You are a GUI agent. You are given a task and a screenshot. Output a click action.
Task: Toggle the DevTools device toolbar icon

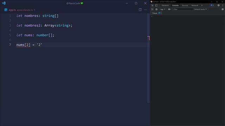156,6
